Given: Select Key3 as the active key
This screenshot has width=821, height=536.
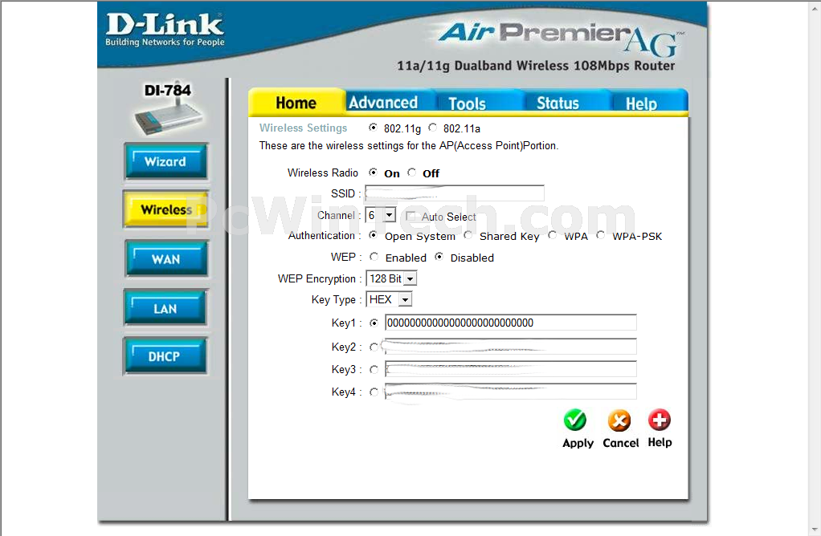Looking at the screenshot, I should (x=374, y=370).
